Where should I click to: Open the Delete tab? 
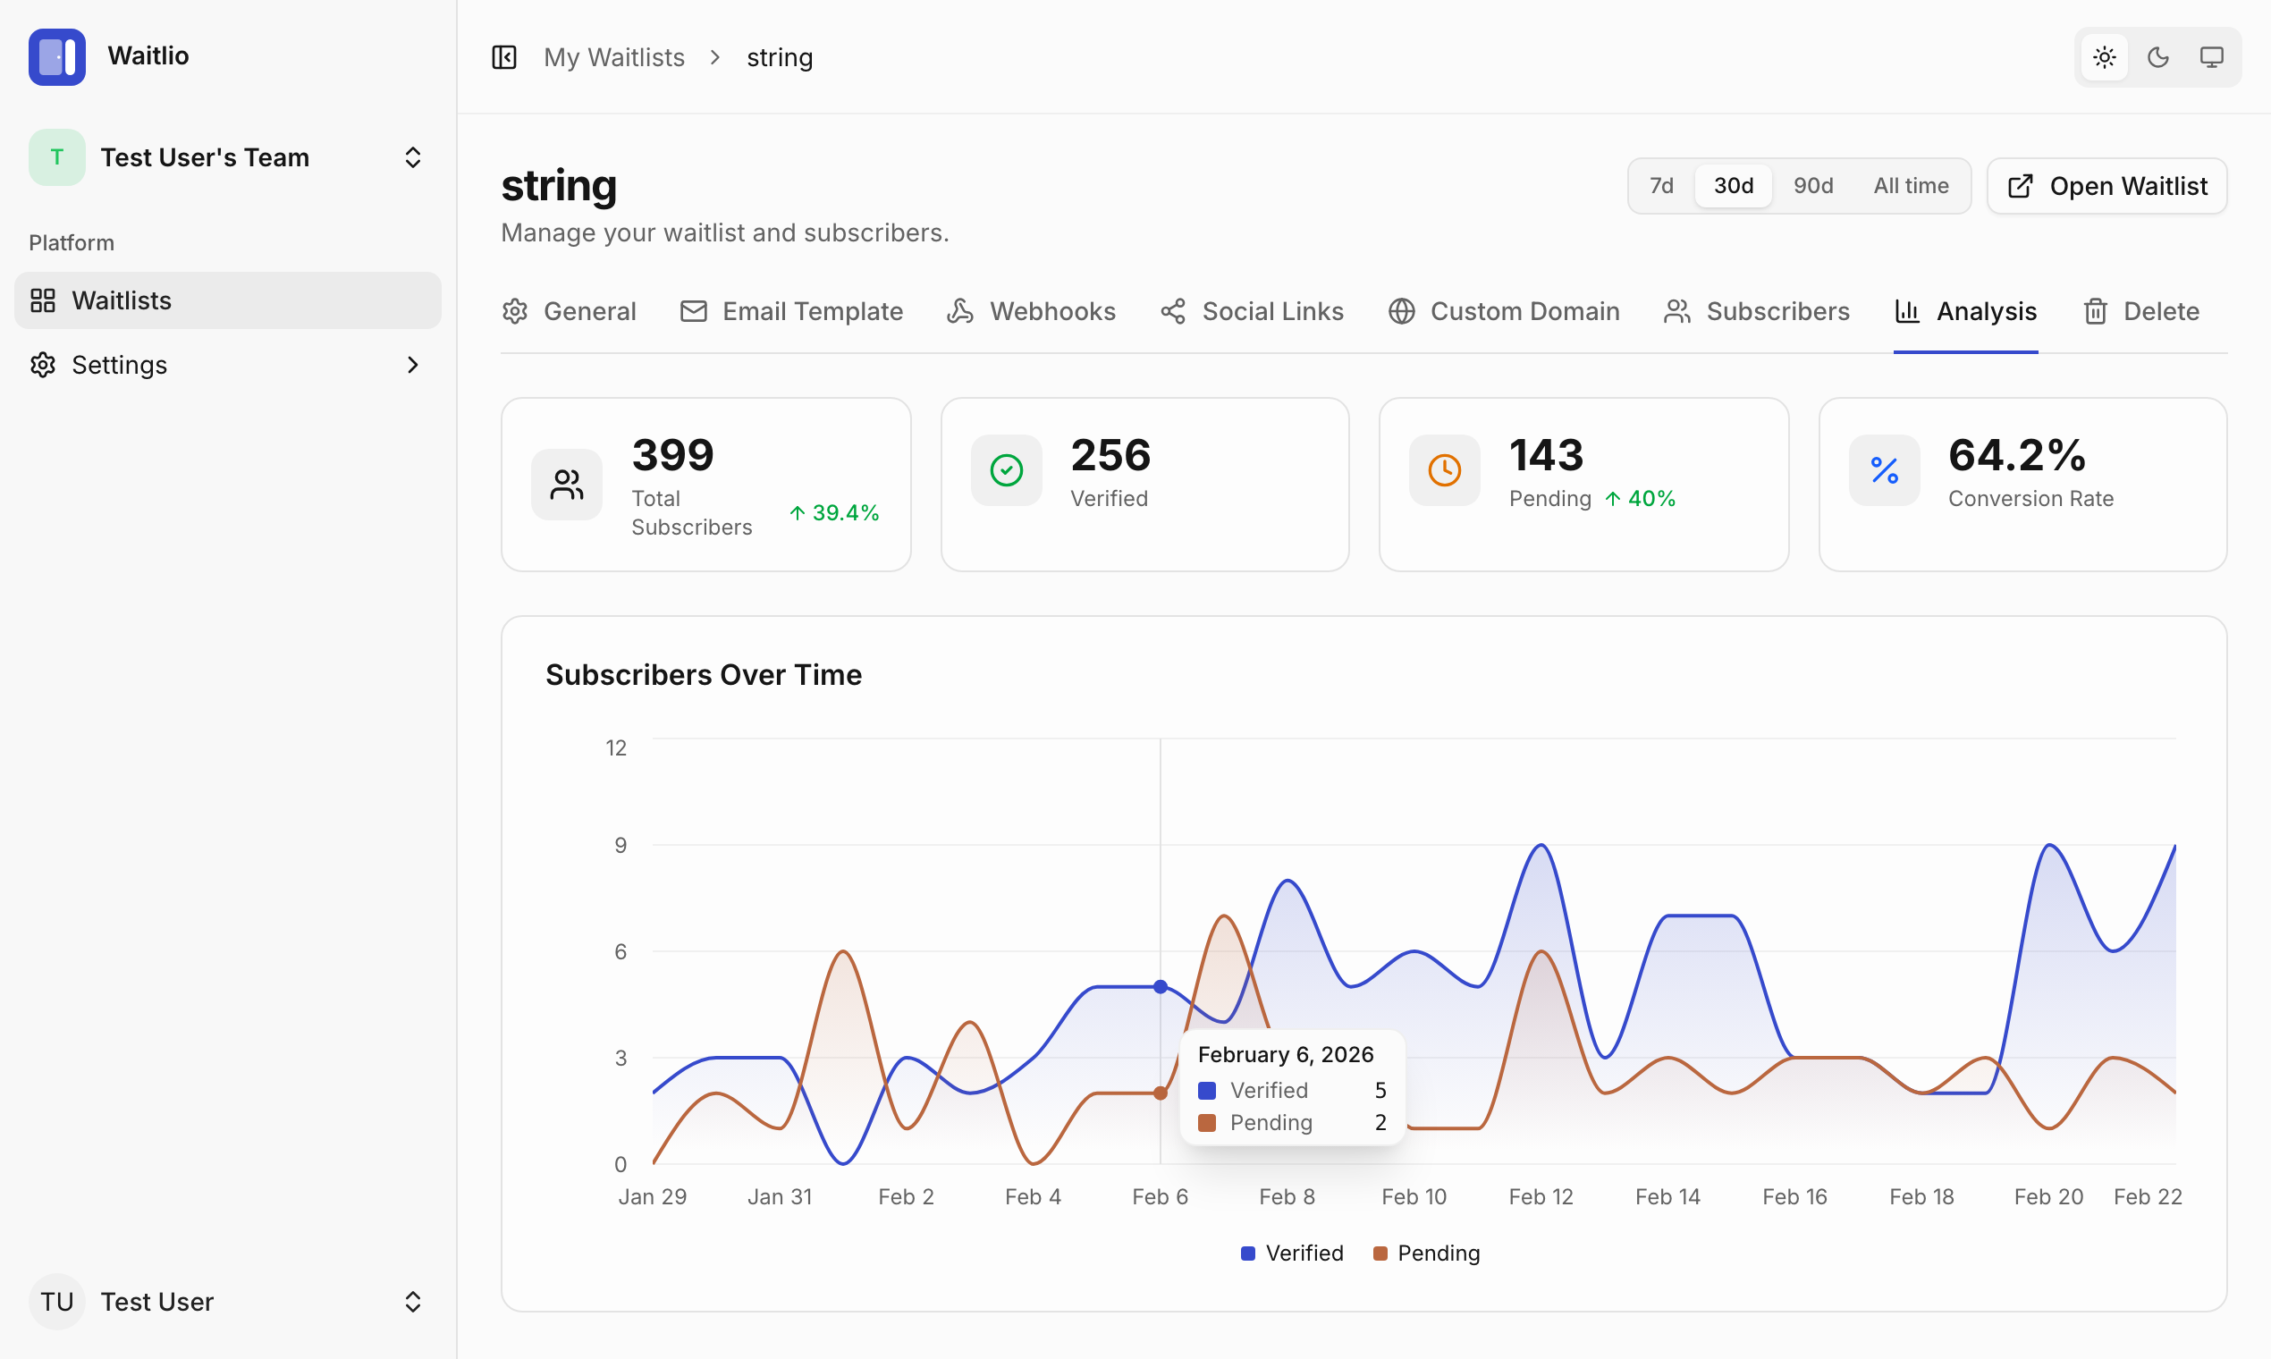(x=2141, y=311)
